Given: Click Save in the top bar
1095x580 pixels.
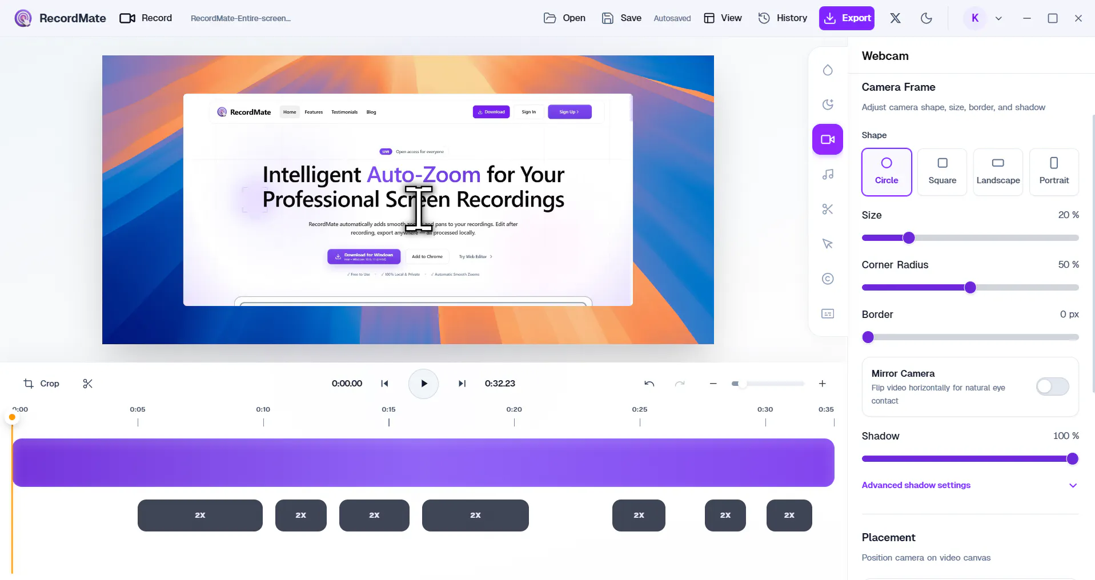Looking at the screenshot, I should [x=621, y=18].
